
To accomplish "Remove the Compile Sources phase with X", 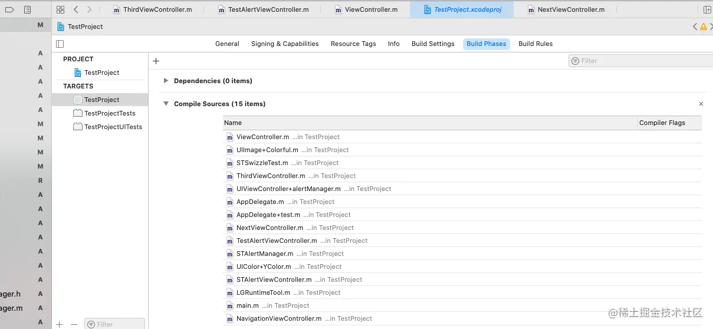I will pyautogui.click(x=701, y=104).
